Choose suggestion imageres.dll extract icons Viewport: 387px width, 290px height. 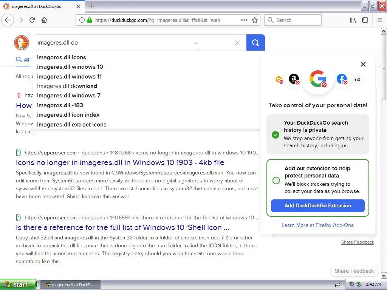tap(147, 125)
